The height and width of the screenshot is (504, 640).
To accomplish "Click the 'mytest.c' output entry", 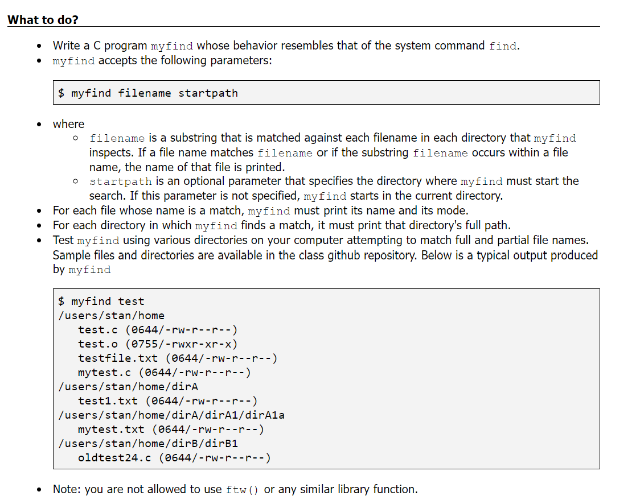I will pyautogui.click(x=105, y=373).
